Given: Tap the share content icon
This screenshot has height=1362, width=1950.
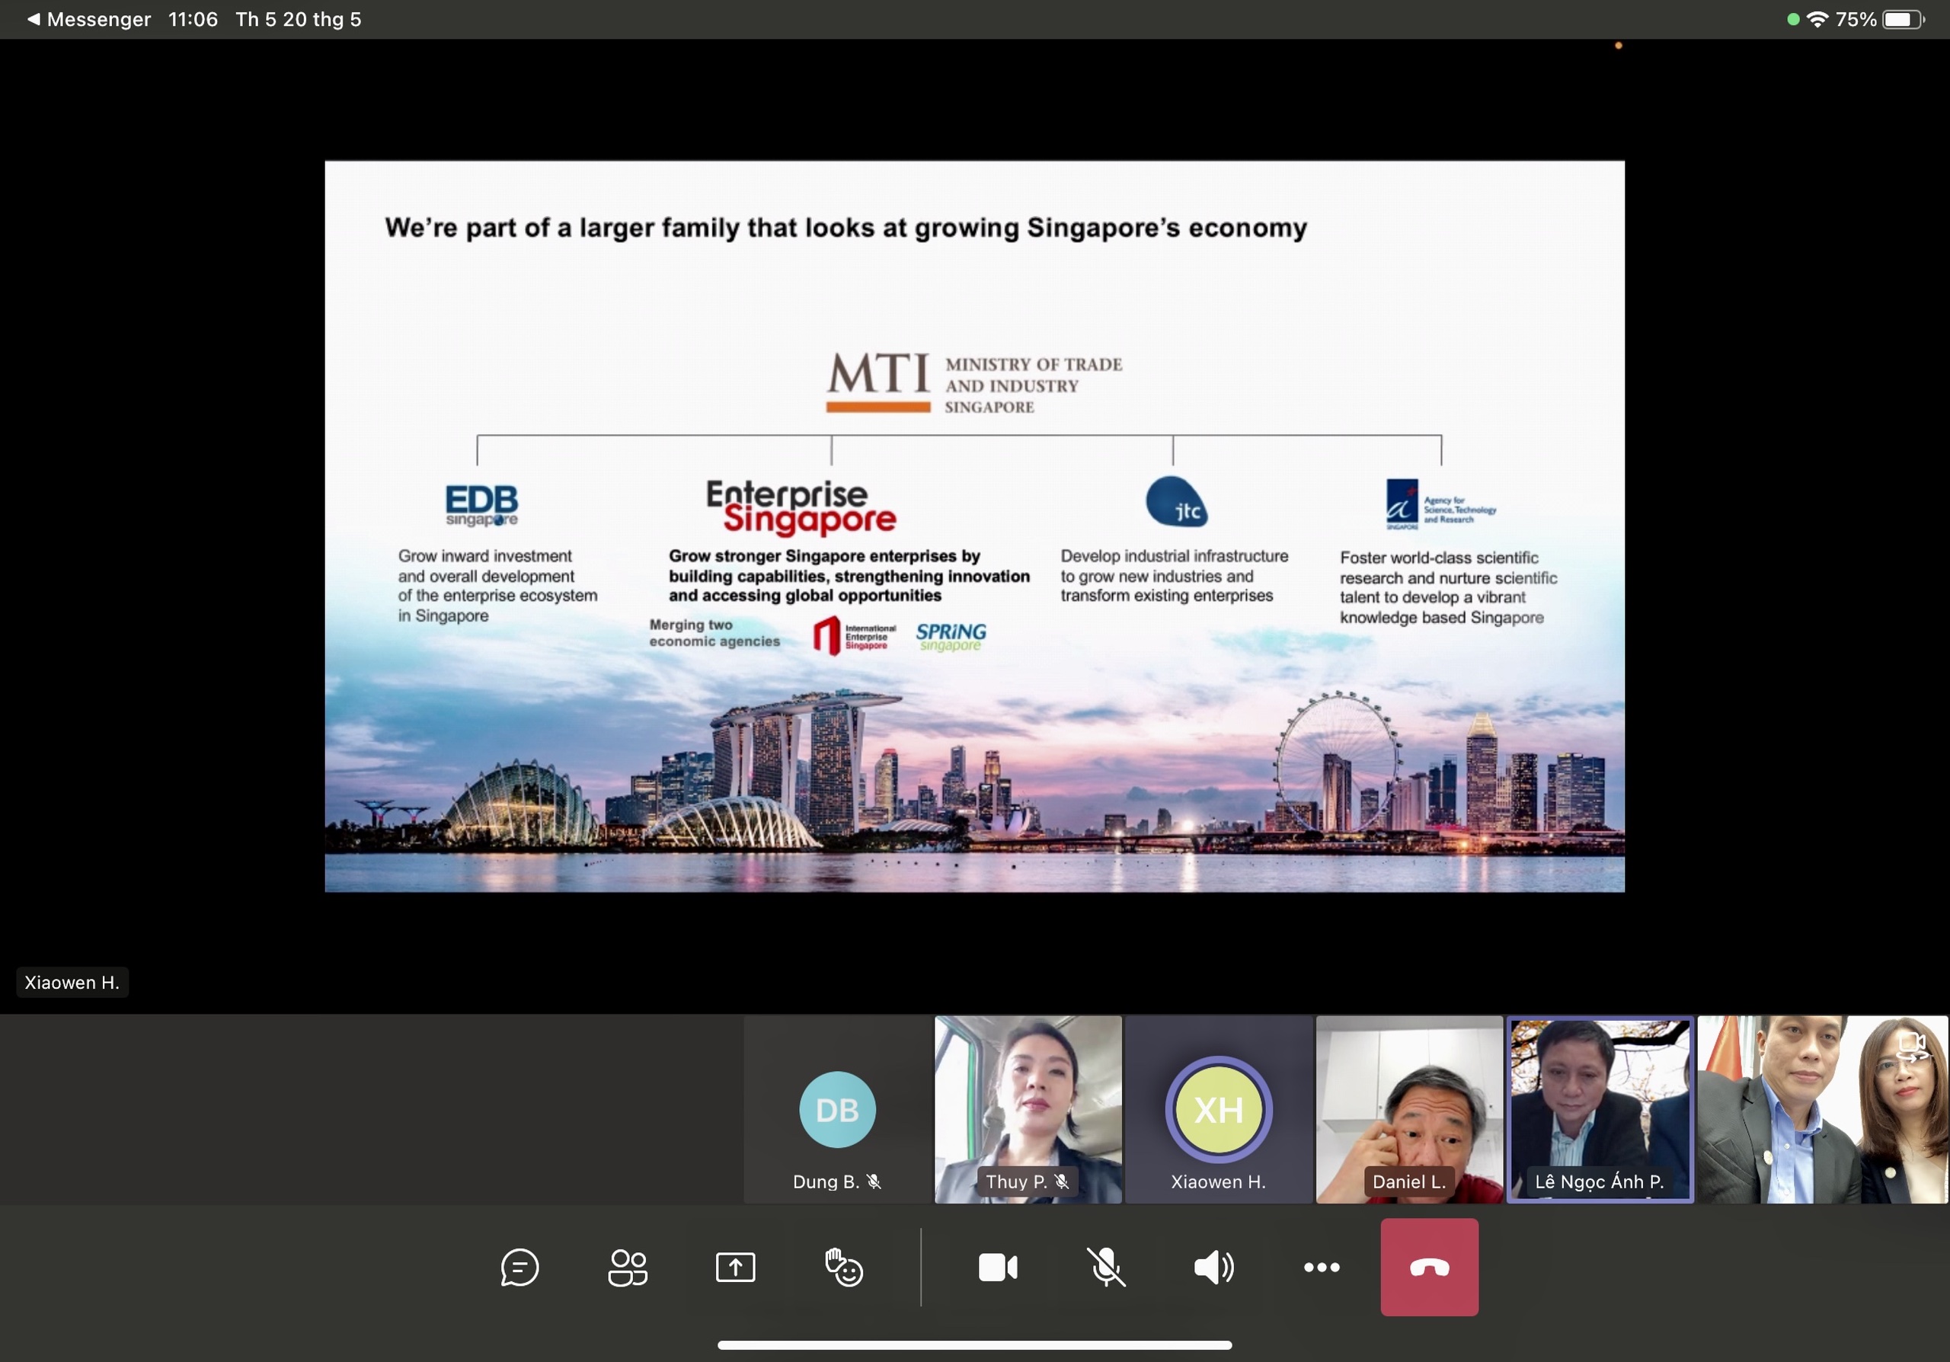Looking at the screenshot, I should click(x=734, y=1268).
